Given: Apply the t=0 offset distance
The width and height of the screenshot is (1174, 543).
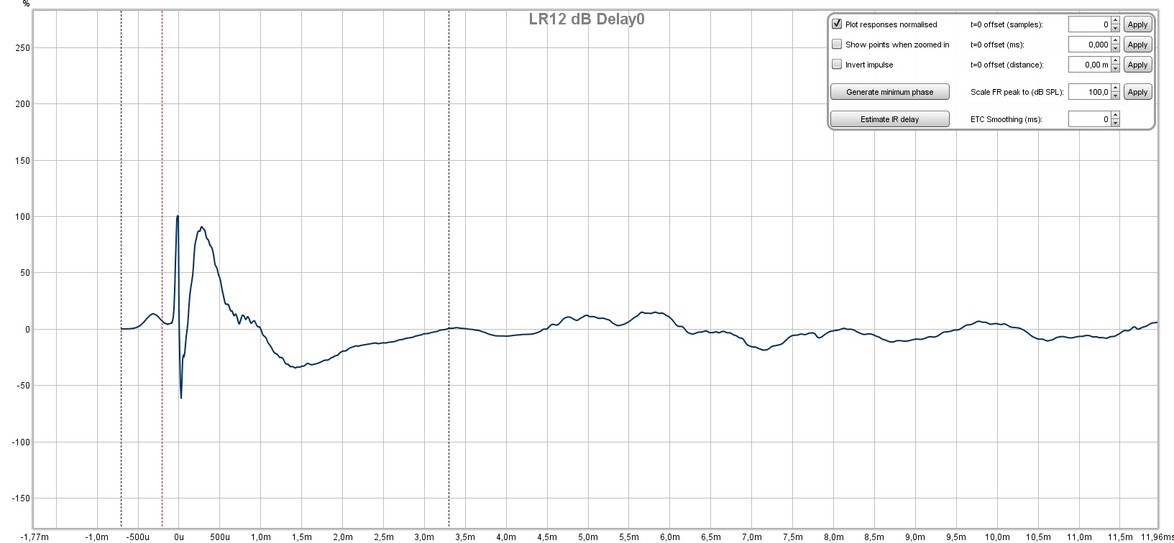Looking at the screenshot, I should (x=1137, y=65).
